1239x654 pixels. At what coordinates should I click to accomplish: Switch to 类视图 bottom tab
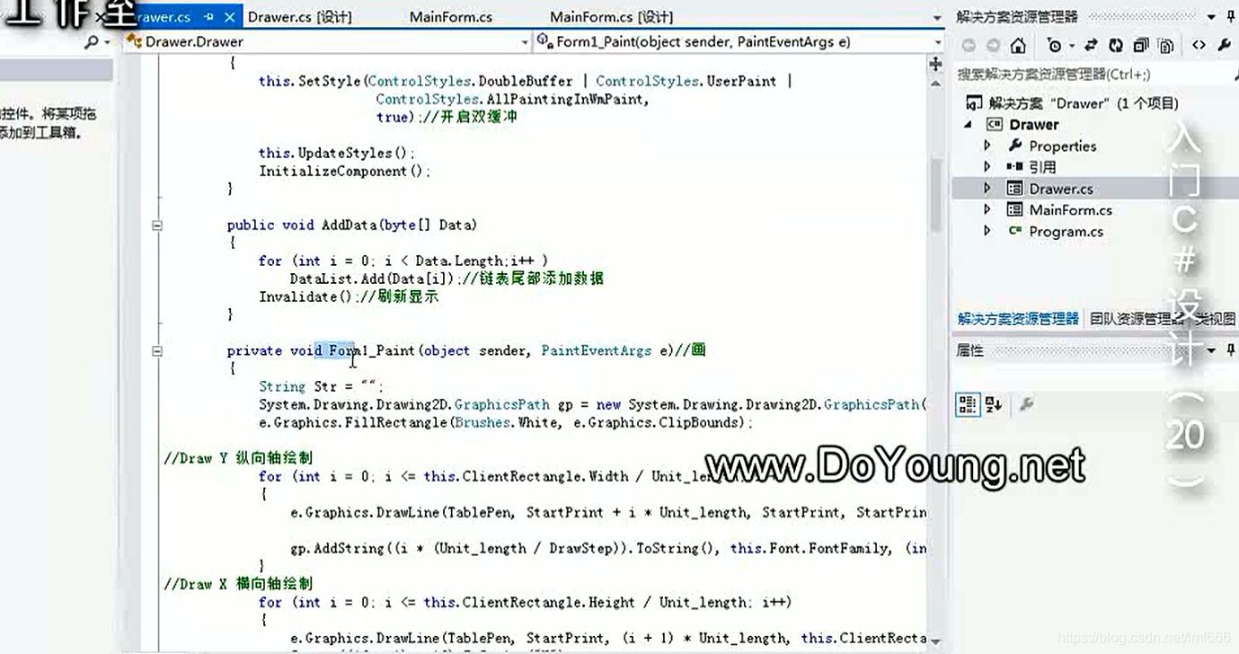tap(1217, 319)
